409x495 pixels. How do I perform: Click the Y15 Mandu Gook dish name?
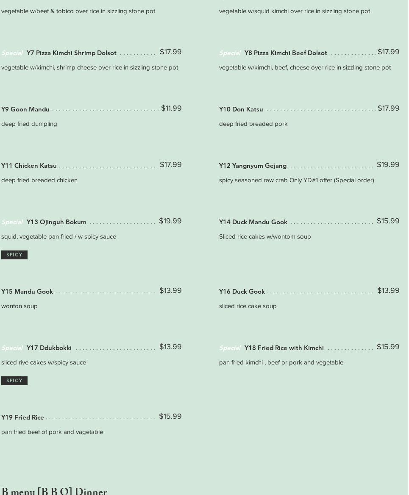coord(27,292)
